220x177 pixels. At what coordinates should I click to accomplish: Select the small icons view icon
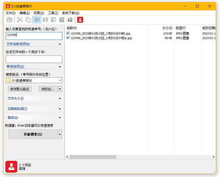[54, 20]
